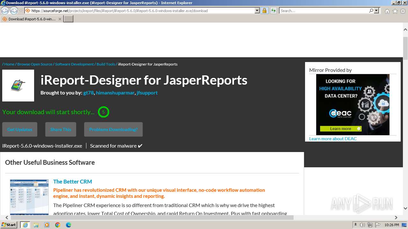Open Windows Media Player taskbar icon
This screenshot has height=229, width=408.
pyautogui.click(x=47, y=225)
